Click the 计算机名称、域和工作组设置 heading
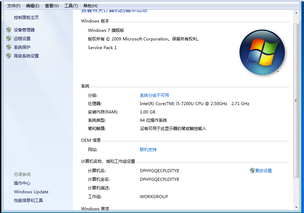 pyautogui.click(x=108, y=161)
